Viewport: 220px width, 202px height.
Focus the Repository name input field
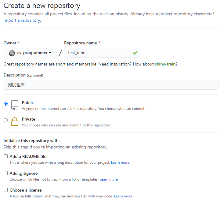point(98,53)
